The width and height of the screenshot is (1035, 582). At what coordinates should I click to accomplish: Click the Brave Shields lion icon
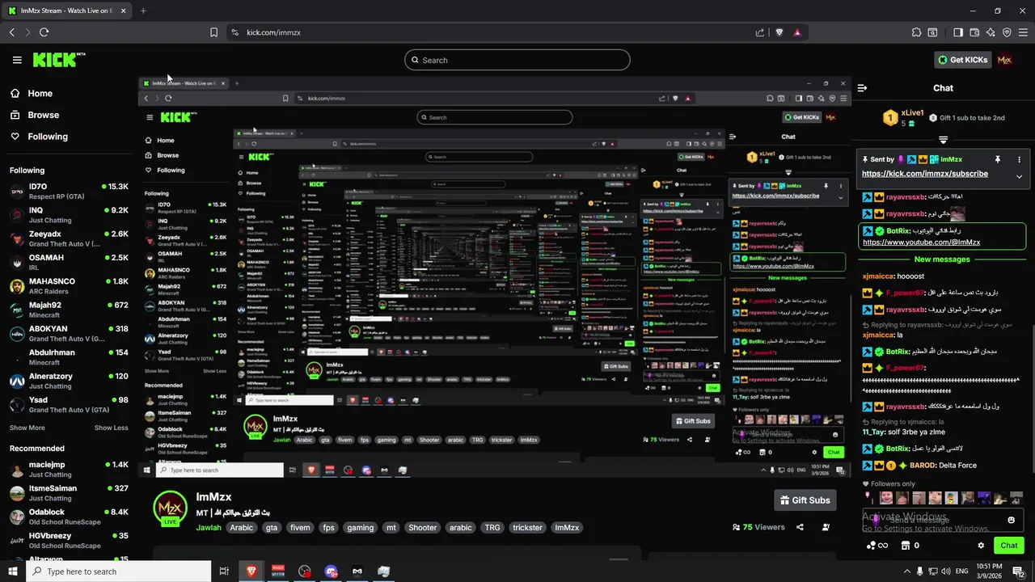point(779,32)
